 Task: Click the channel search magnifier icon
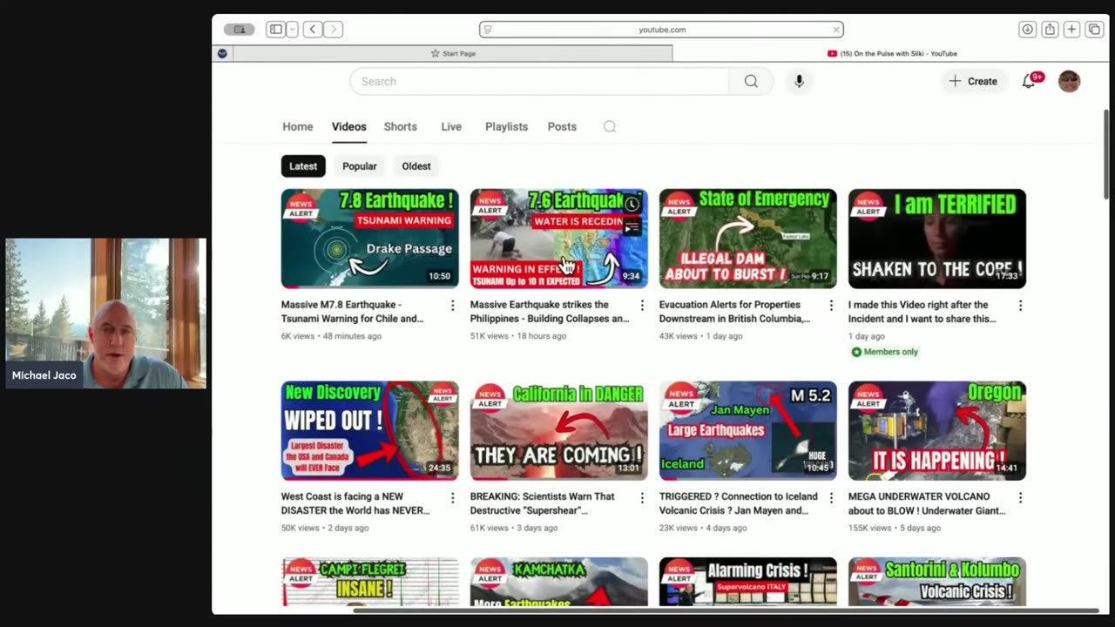[610, 126]
